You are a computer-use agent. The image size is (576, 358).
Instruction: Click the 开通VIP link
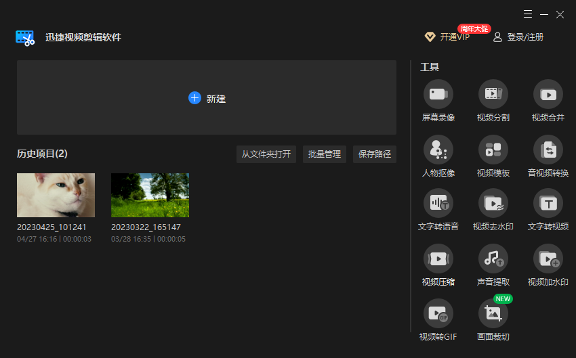tap(455, 37)
